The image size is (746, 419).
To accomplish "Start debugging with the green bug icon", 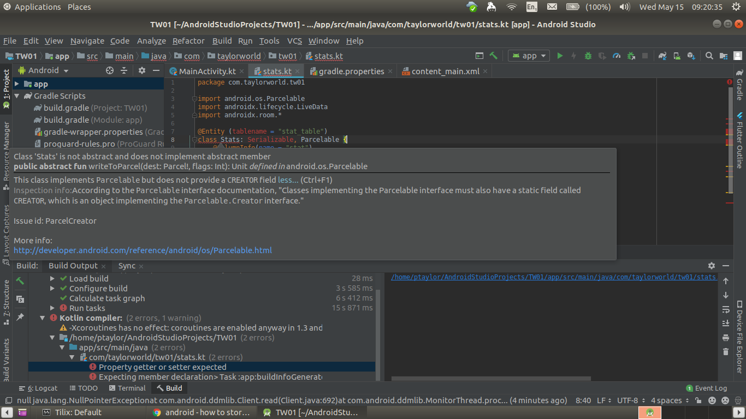I will point(588,56).
